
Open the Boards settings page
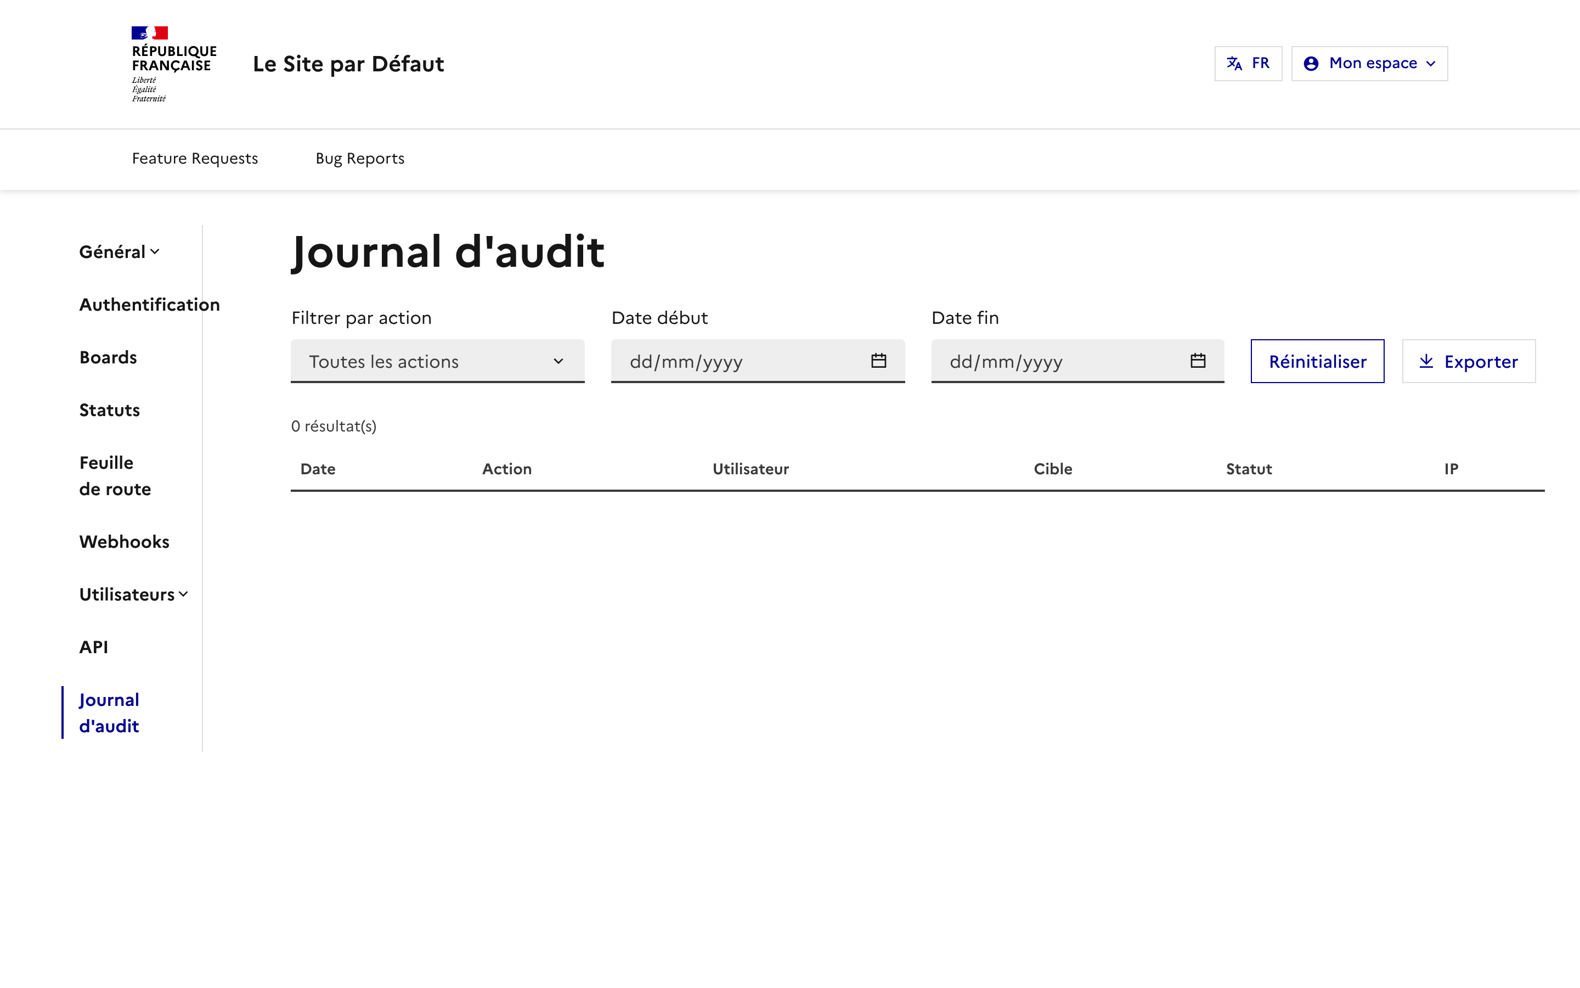point(108,357)
